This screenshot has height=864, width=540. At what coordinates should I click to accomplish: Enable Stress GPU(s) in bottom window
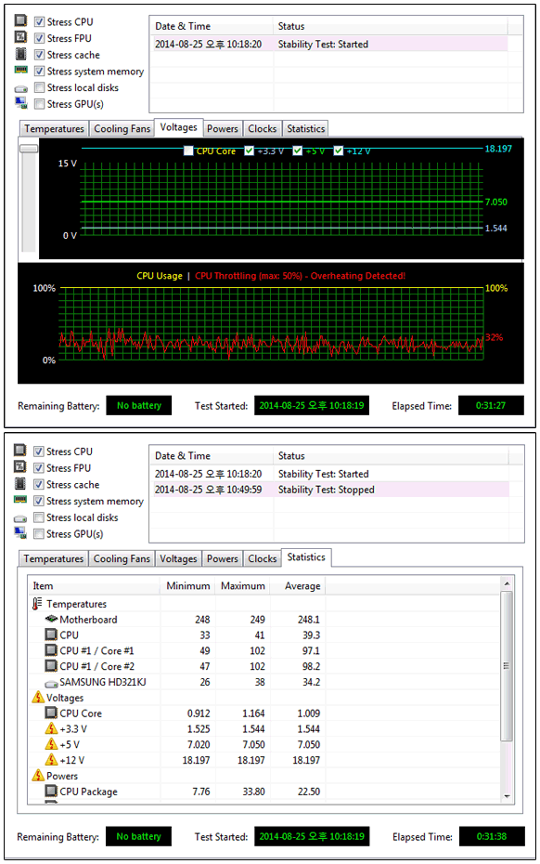pos(39,533)
